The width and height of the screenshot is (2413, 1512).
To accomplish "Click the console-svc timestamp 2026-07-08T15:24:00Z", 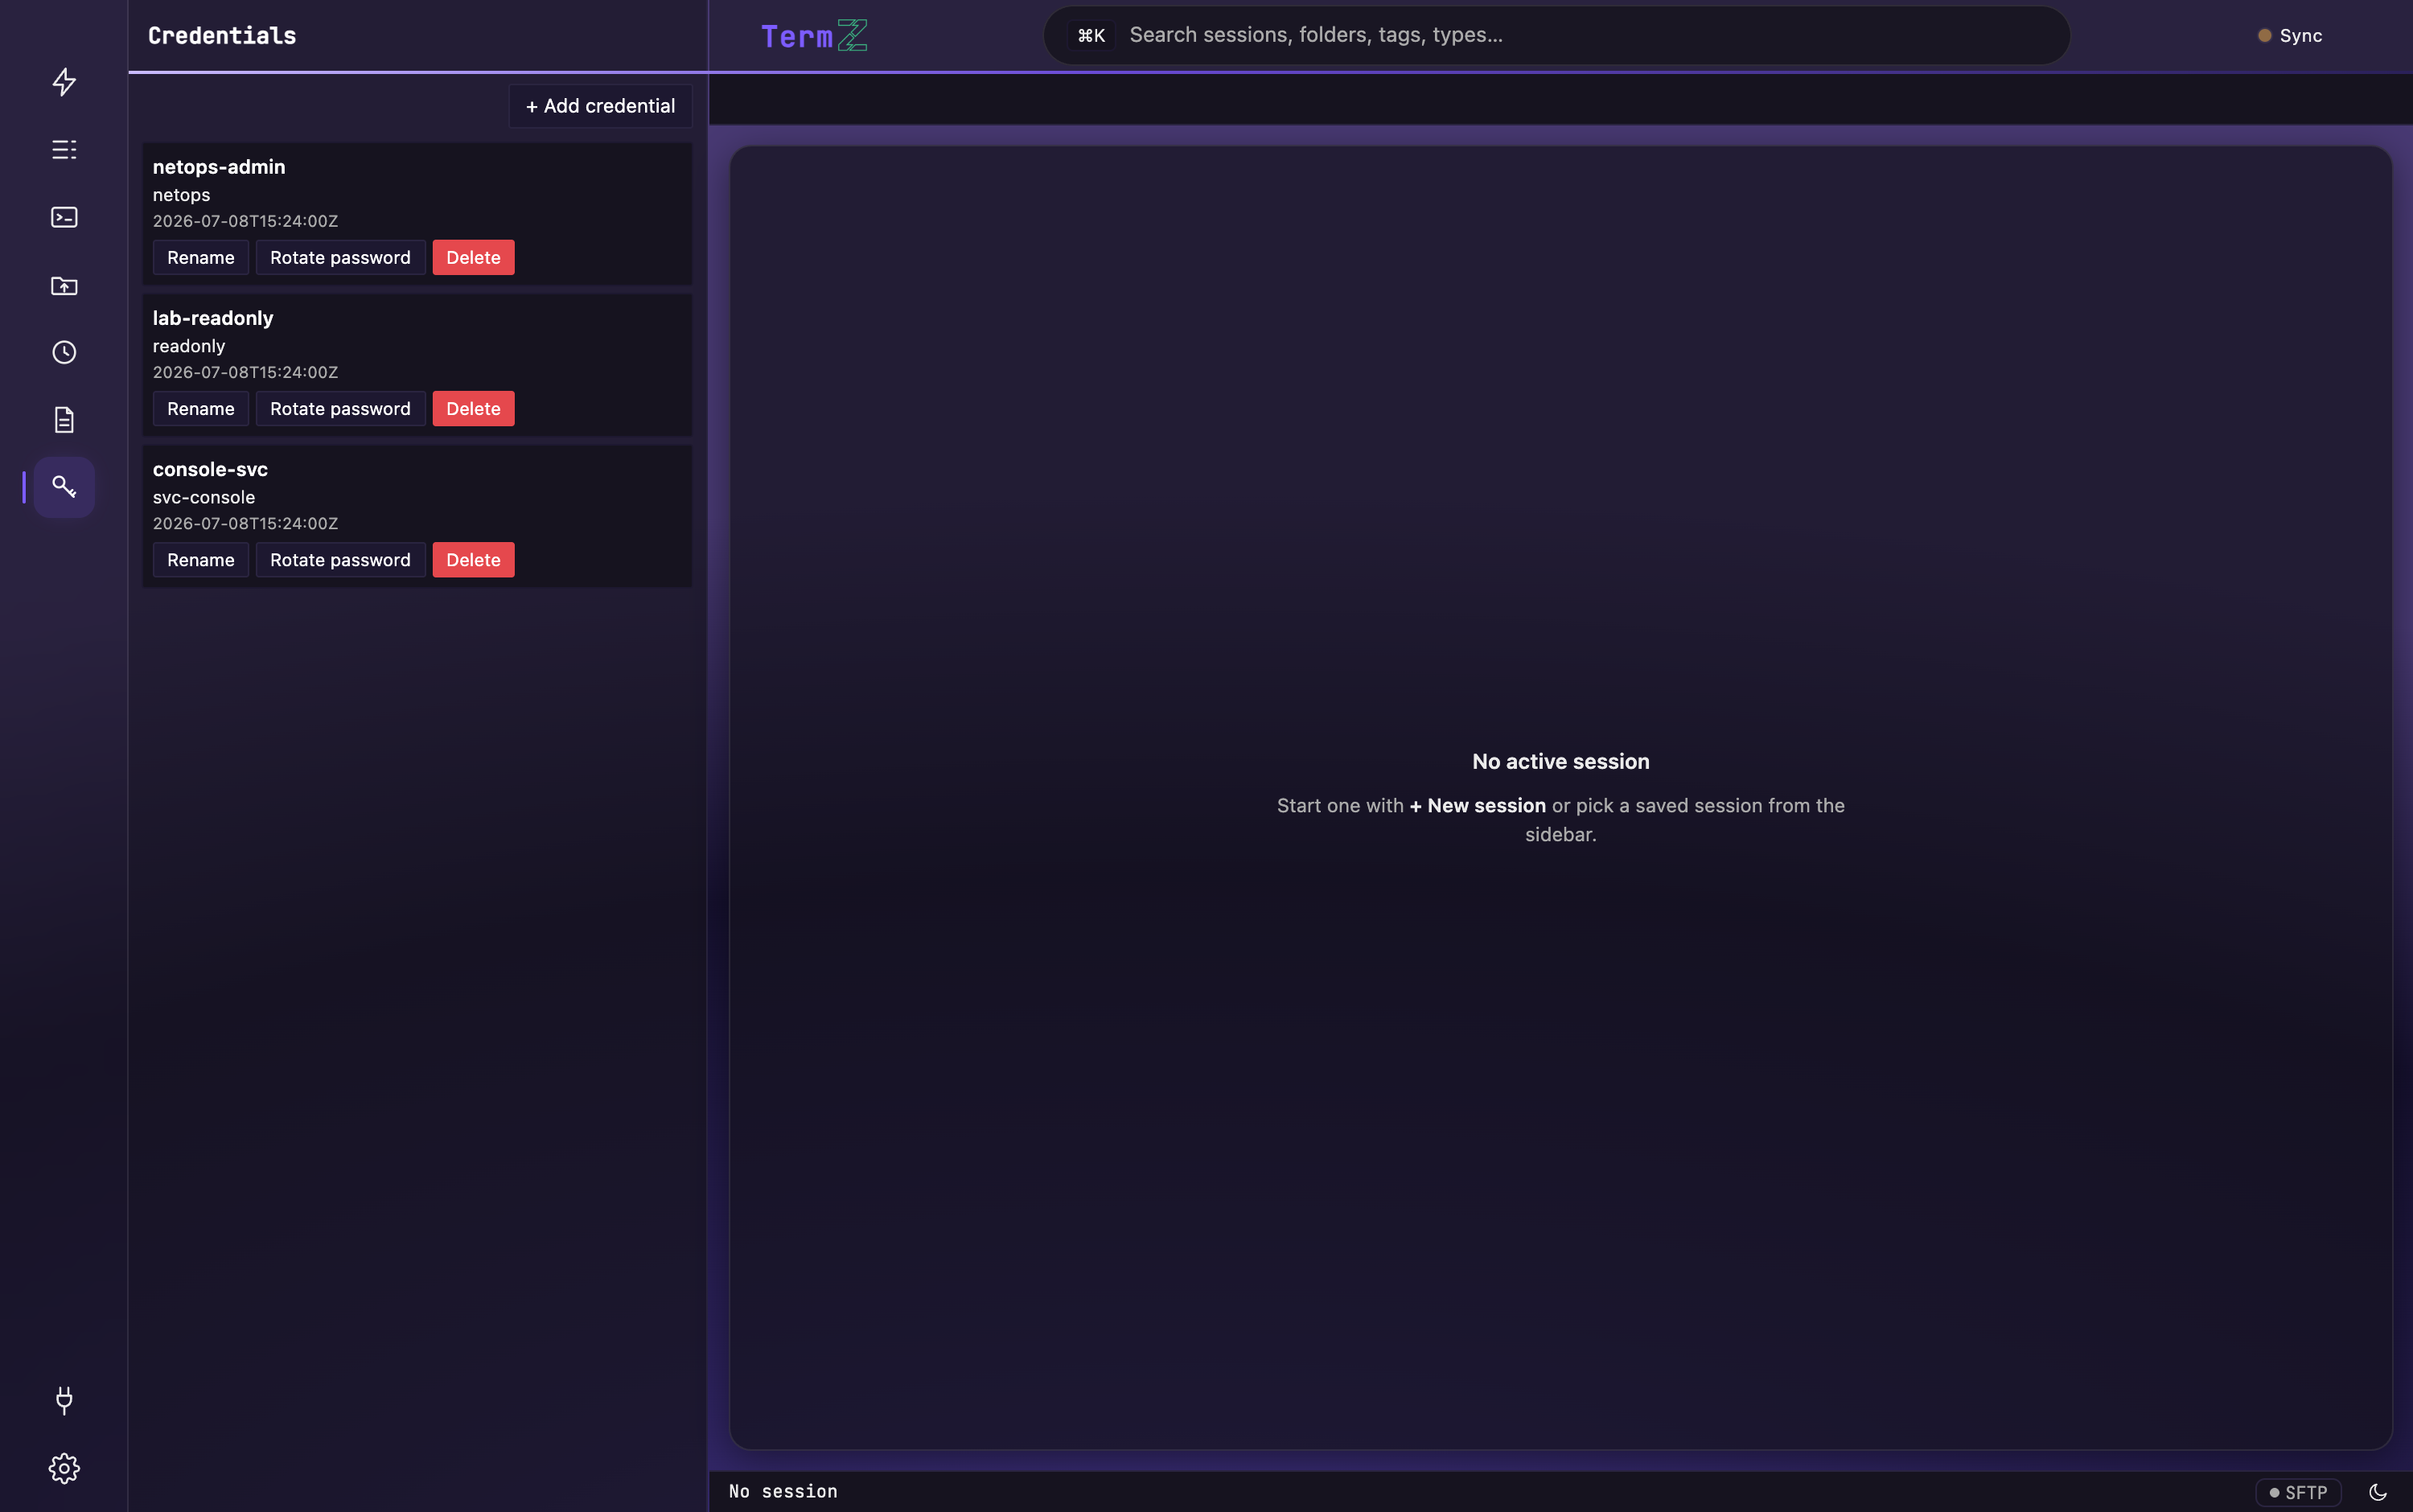I will [245, 523].
